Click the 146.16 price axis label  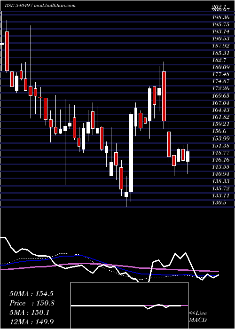[220, 160]
